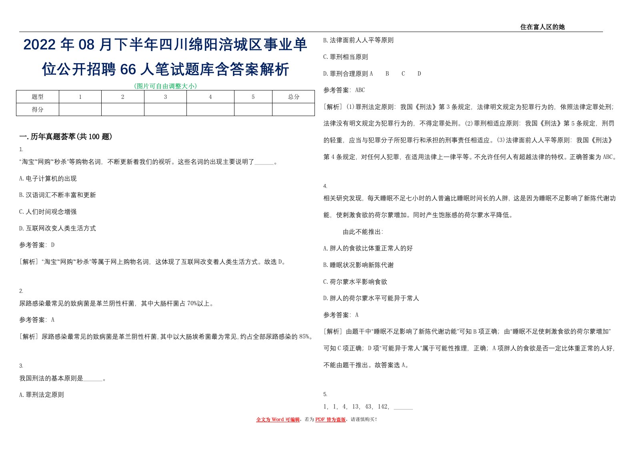Click the '总分' column header cell

point(293,97)
